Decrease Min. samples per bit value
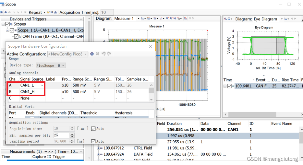This screenshot has width=303, height=165. tap(72, 136)
